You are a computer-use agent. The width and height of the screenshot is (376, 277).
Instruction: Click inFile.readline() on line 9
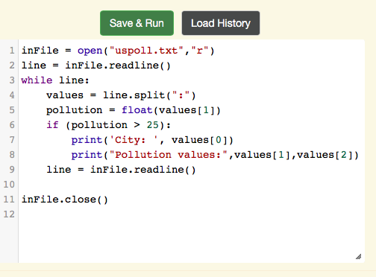click(x=143, y=170)
